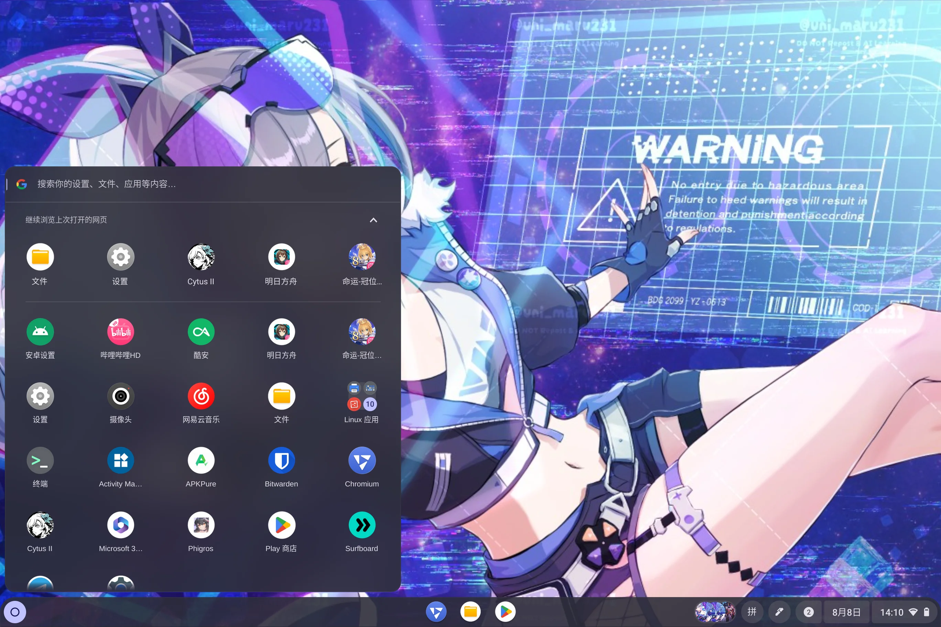Open Bitwarden

[x=281, y=460]
